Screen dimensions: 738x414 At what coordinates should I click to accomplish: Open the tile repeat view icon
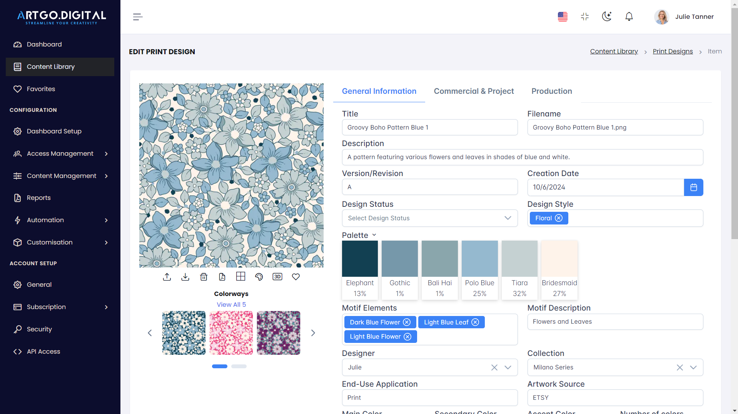240,276
